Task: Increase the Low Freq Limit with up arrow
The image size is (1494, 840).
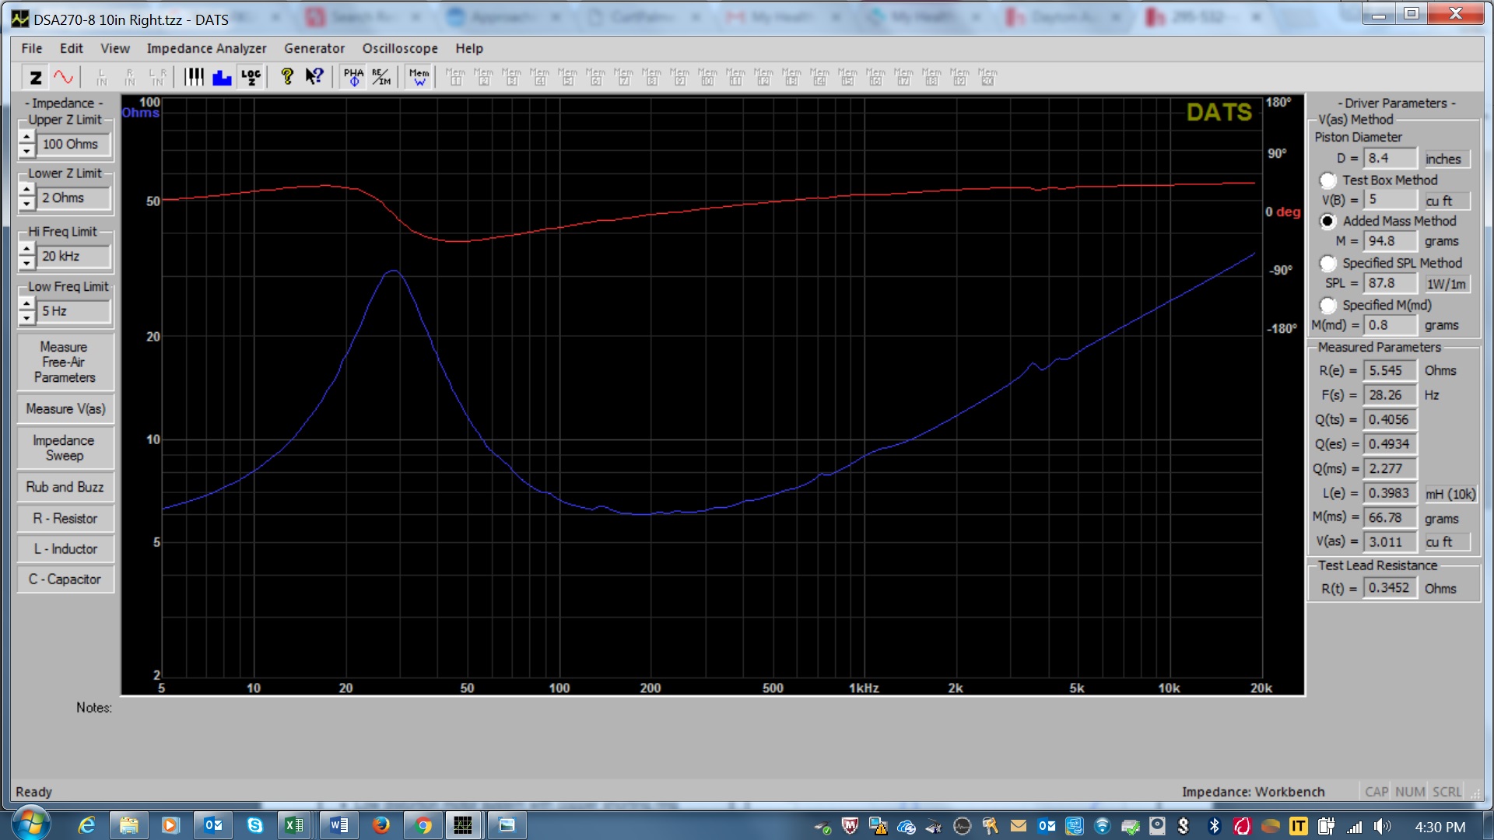Action: click(x=26, y=304)
